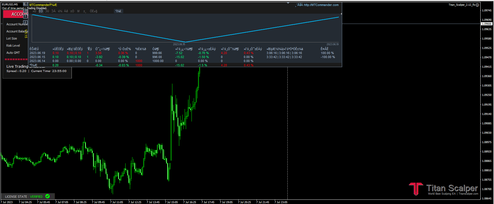Click the 996.08 balance cell
The width and height of the screenshot is (494, 204).
click(x=157, y=57)
